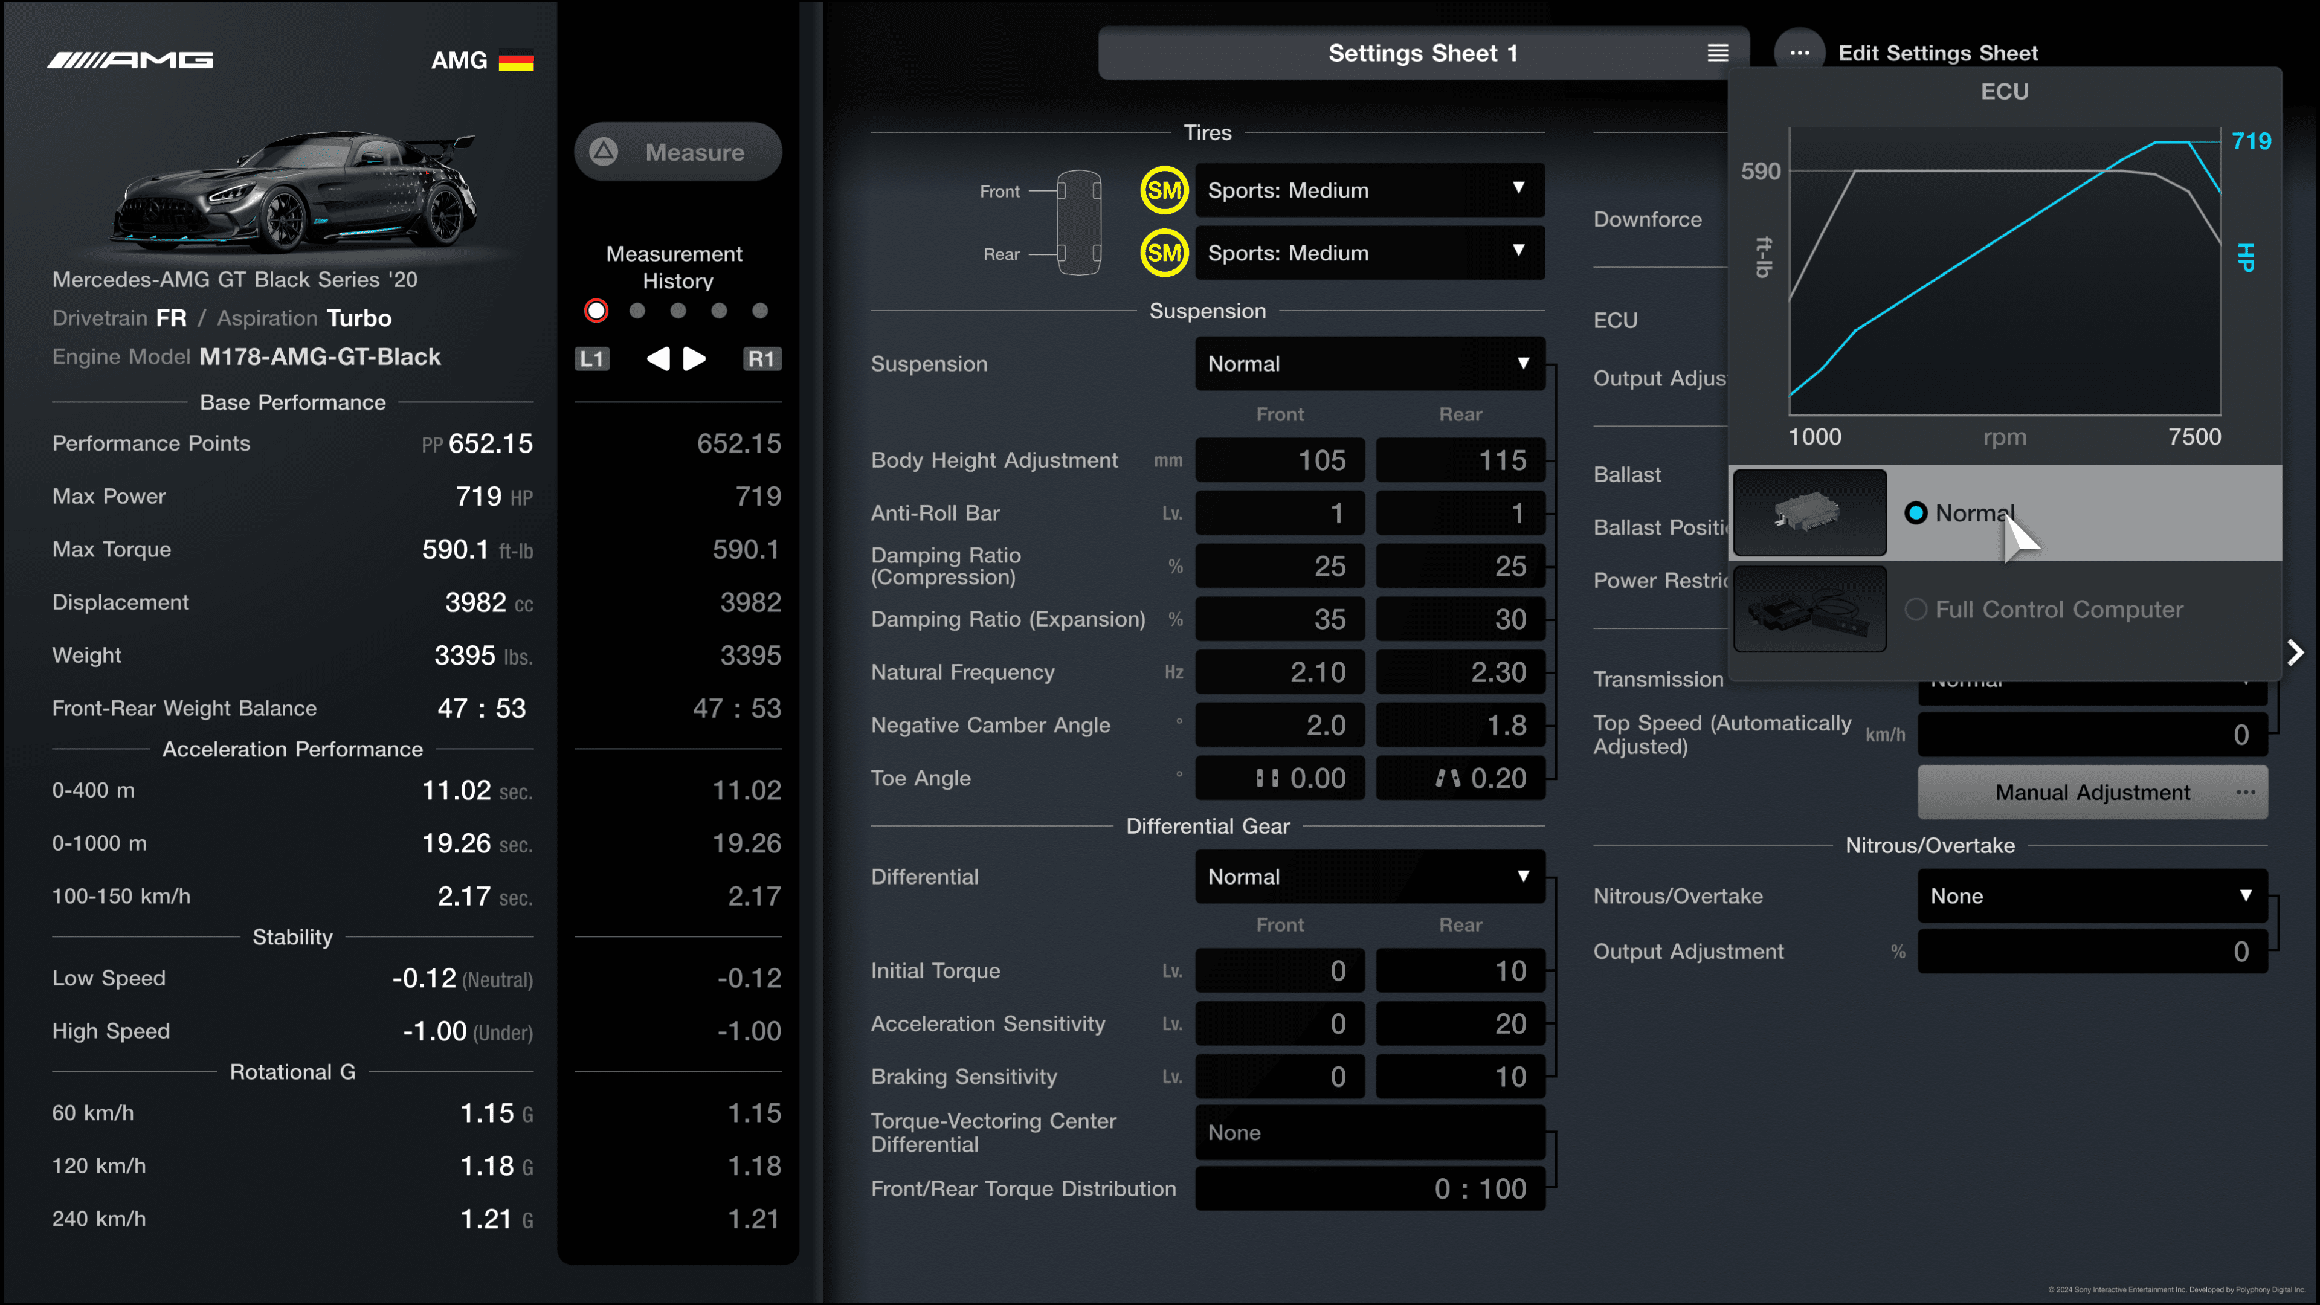Open the settings sheet list menu icon
2320x1305 pixels.
tap(1718, 53)
